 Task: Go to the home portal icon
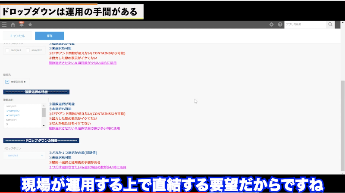pyautogui.click(x=13, y=25)
